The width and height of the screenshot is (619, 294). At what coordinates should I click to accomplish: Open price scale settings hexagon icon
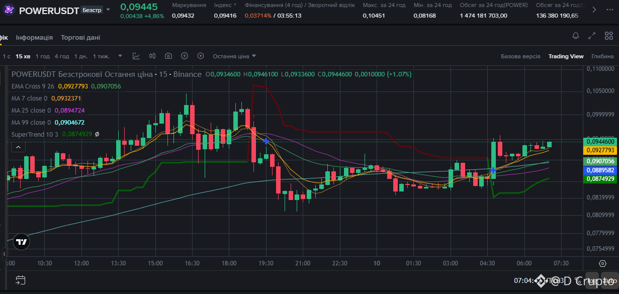[x=602, y=263]
